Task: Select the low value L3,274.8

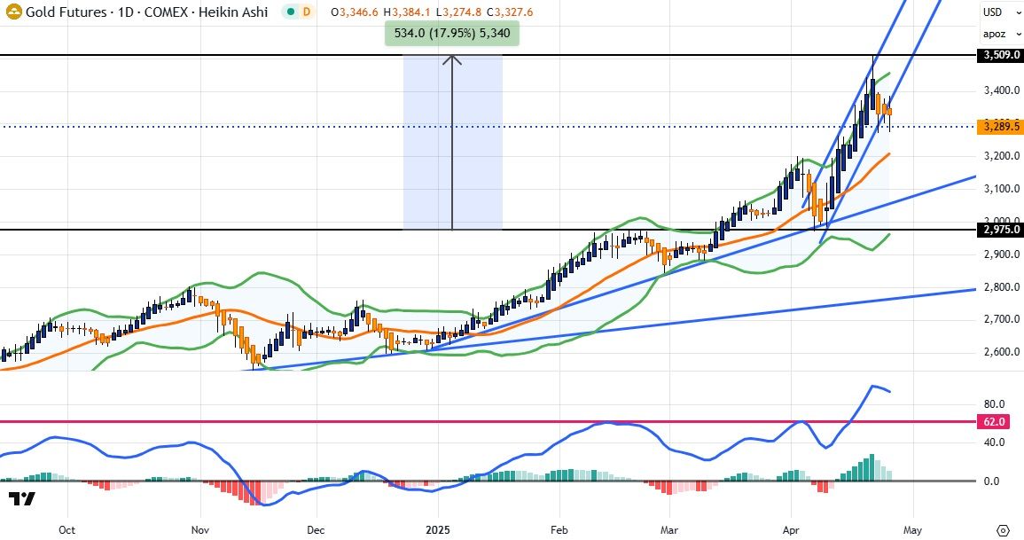Action: coord(457,12)
